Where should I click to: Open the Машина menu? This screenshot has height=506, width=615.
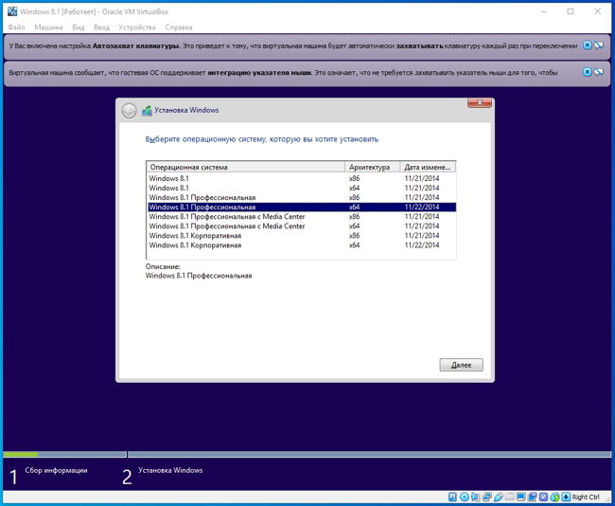pos(48,27)
